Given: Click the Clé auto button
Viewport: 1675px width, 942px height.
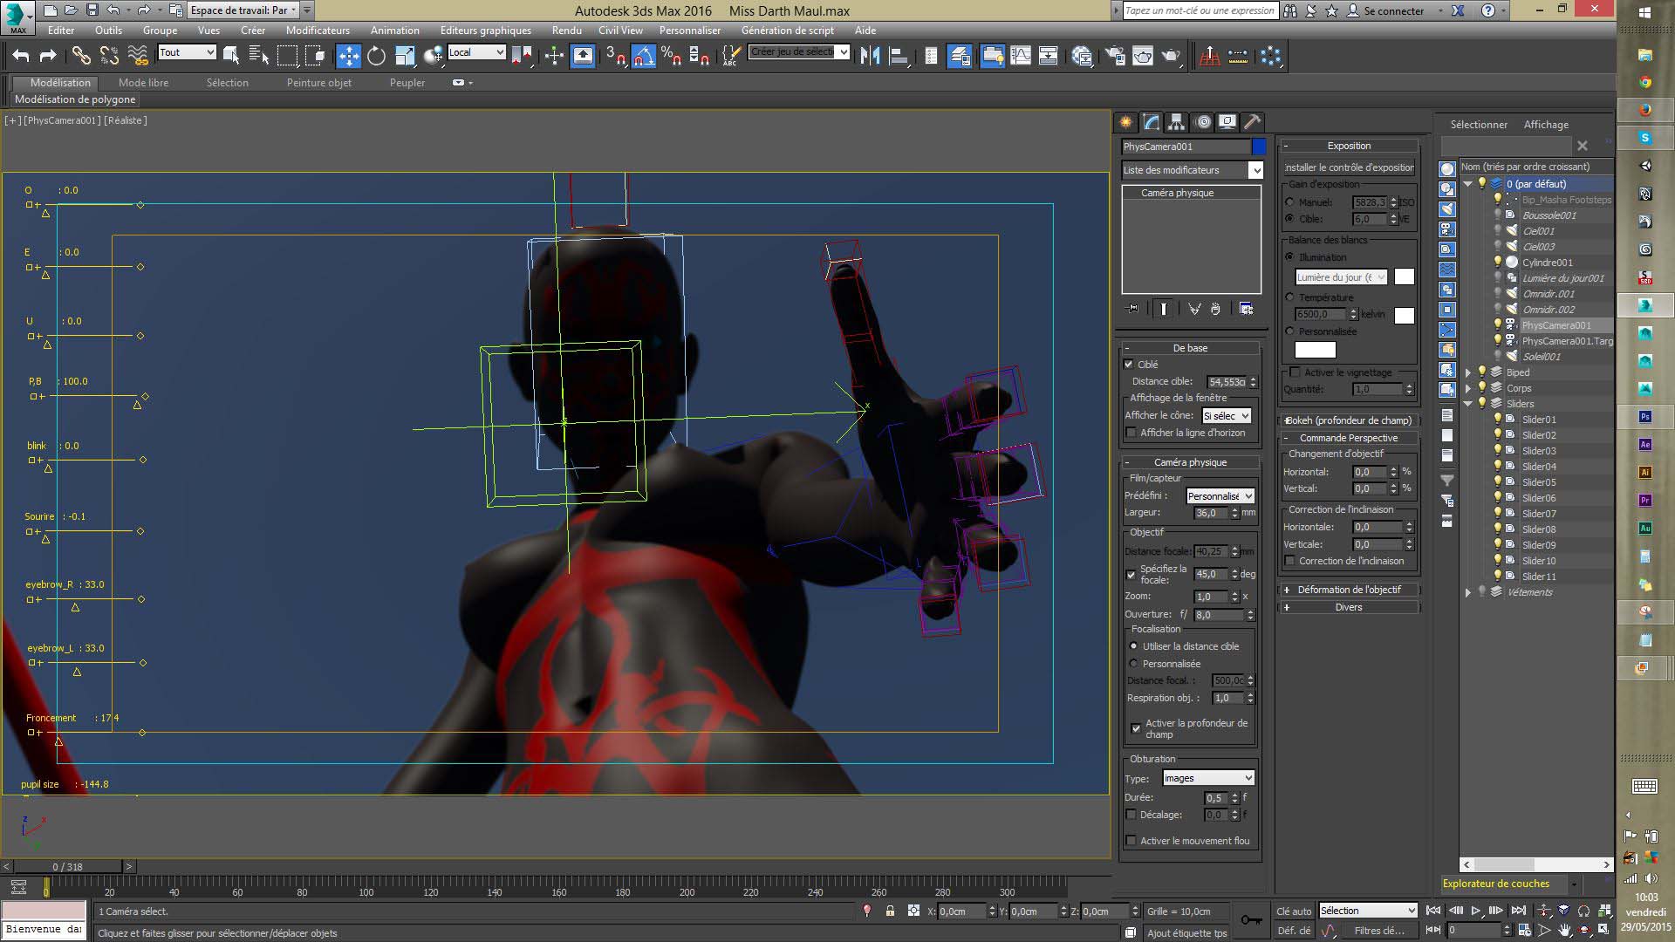Looking at the screenshot, I should tap(1294, 911).
